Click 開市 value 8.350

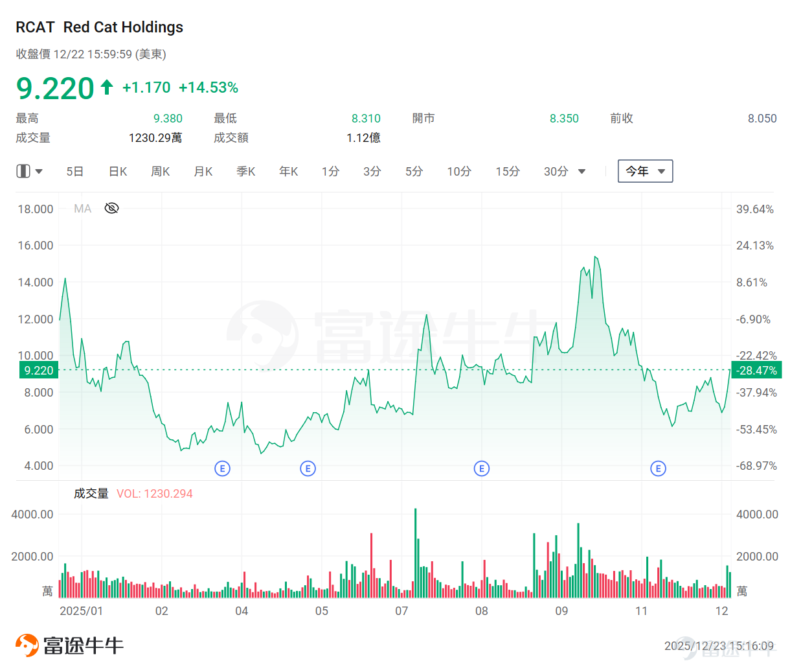point(564,119)
